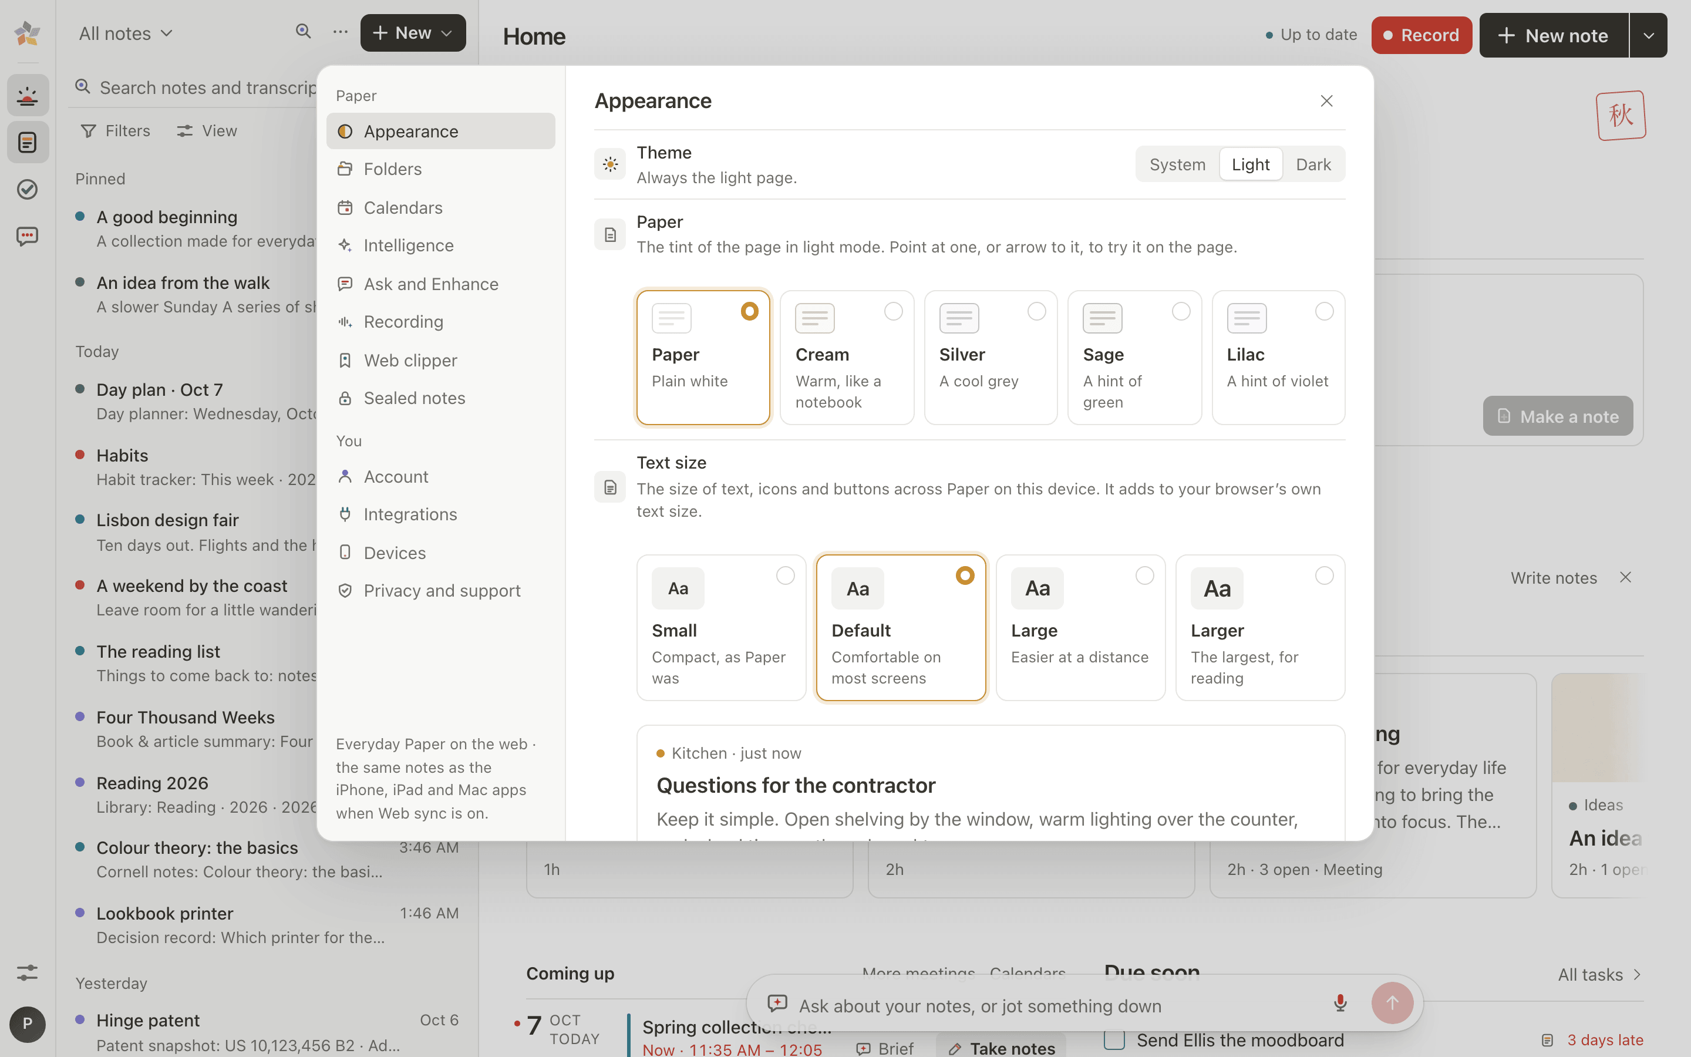
Task: Open the notes list icon in sidebar
Action: point(28,143)
